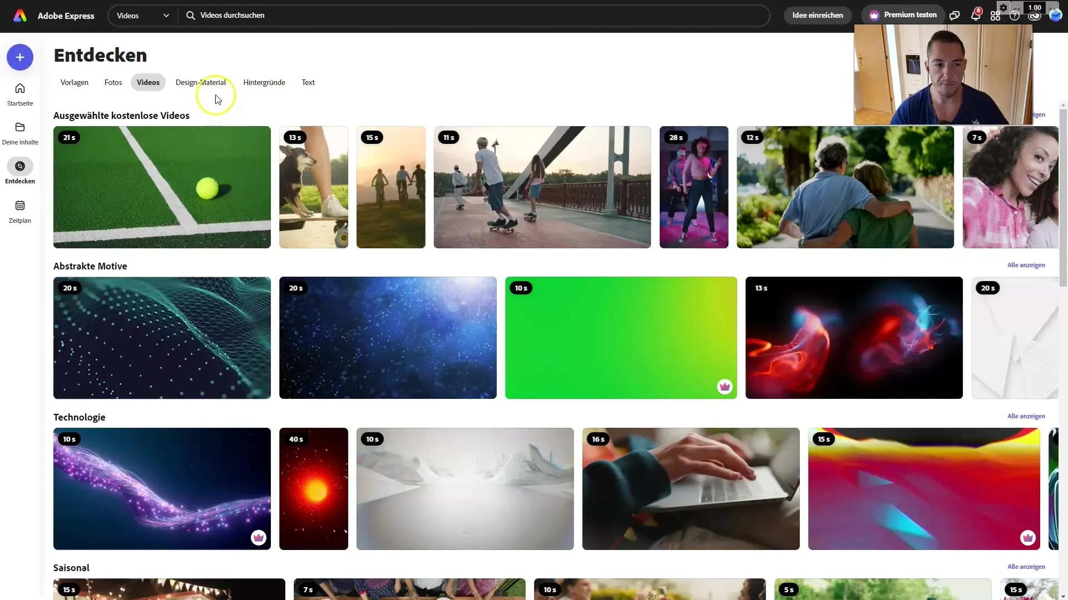Click Alle anzeigen for Saisonal section
The height and width of the screenshot is (600, 1068).
[x=1026, y=566]
